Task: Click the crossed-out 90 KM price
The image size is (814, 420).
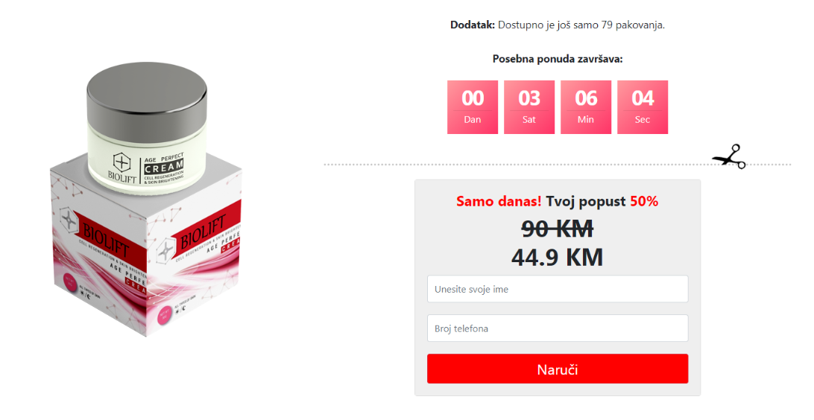Action: 557,229
